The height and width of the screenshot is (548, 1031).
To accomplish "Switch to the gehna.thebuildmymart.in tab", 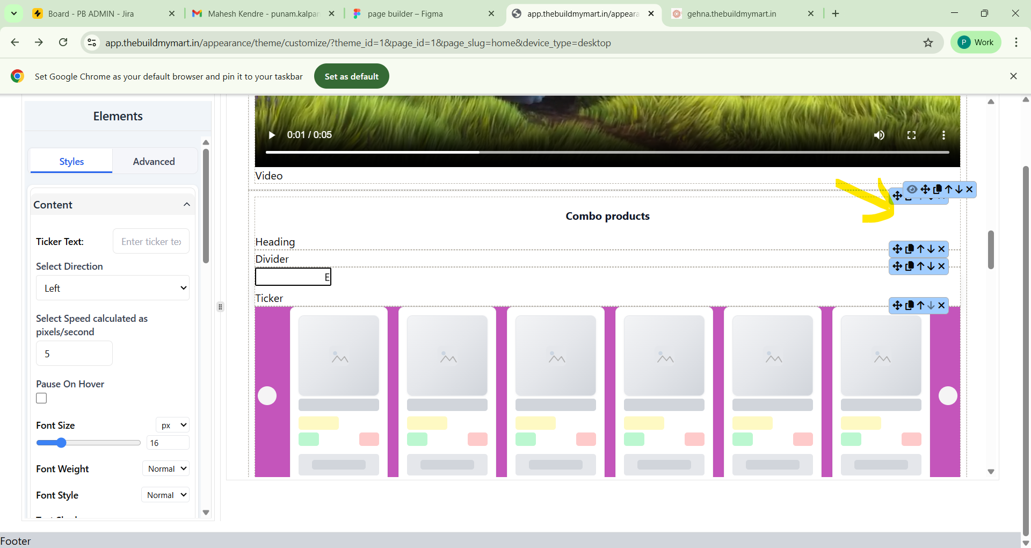I will (x=743, y=13).
